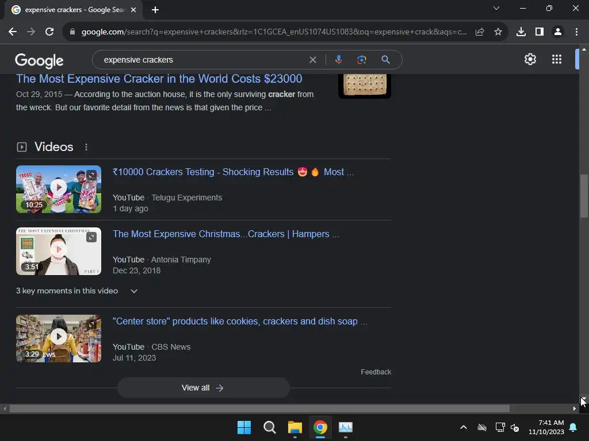The width and height of the screenshot is (589, 441).
Task: Share this page from address bar
Action: tap(480, 32)
